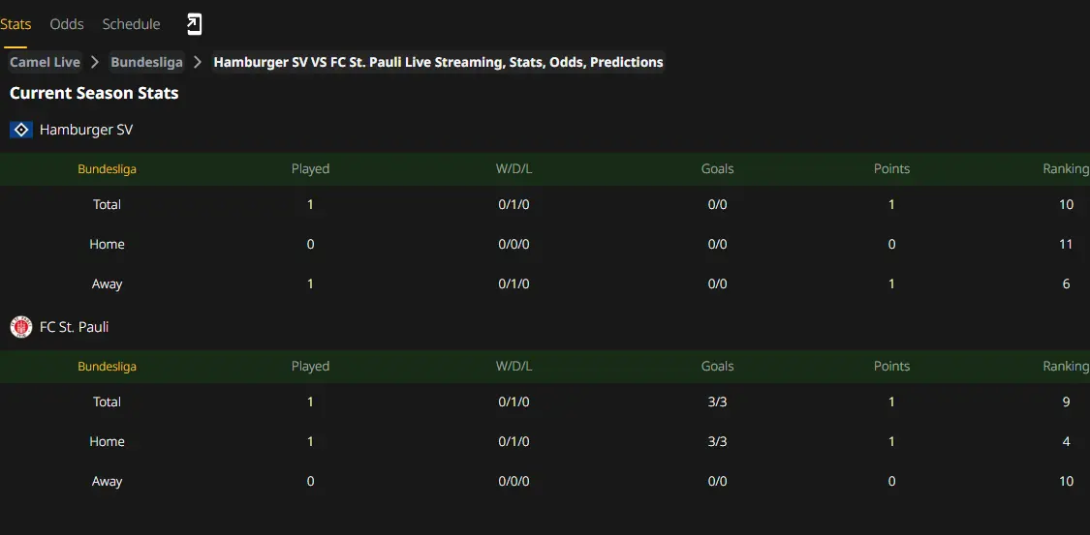Screen dimensions: 1090x535
Task: Click Bundesliga label in FC St. Pauli table header
Action: [107, 367]
